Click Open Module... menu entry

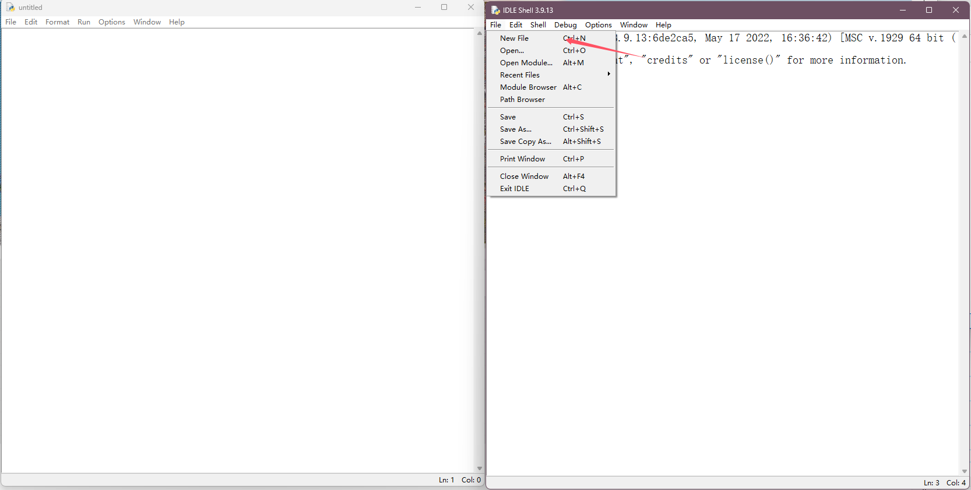tap(526, 63)
